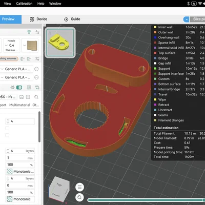Click save preset floppy disk icon

click(22, 97)
